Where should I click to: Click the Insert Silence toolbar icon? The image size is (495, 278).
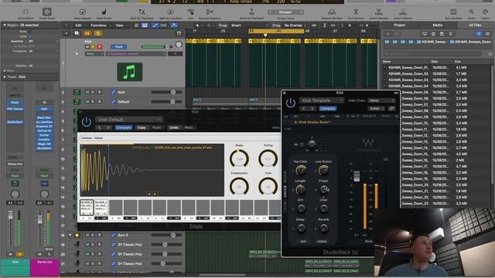click(403, 12)
